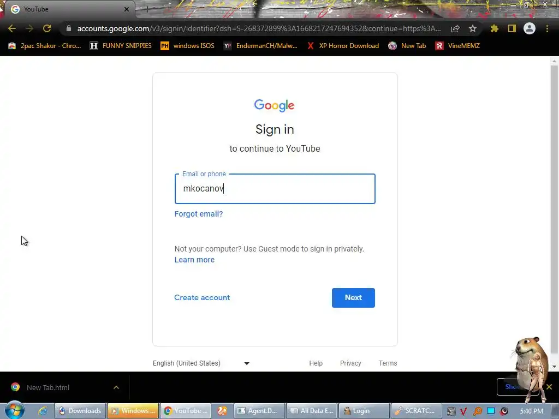Image resolution: width=559 pixels, height=419 pixels.
Task: Open the side panel icon
Action: (512, 28)
